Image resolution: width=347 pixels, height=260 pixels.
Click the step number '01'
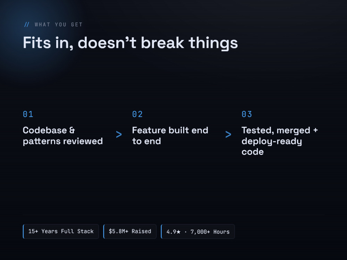[x=28, y=114]
